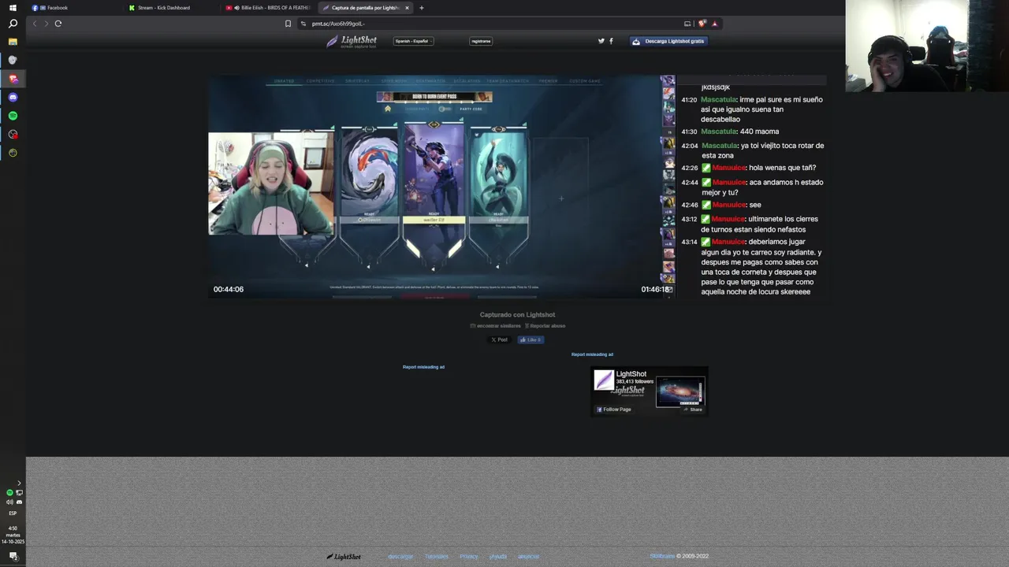Open the Windows Start menu
The height and width of the screenshot is (567, 1009).
point(13,8)
